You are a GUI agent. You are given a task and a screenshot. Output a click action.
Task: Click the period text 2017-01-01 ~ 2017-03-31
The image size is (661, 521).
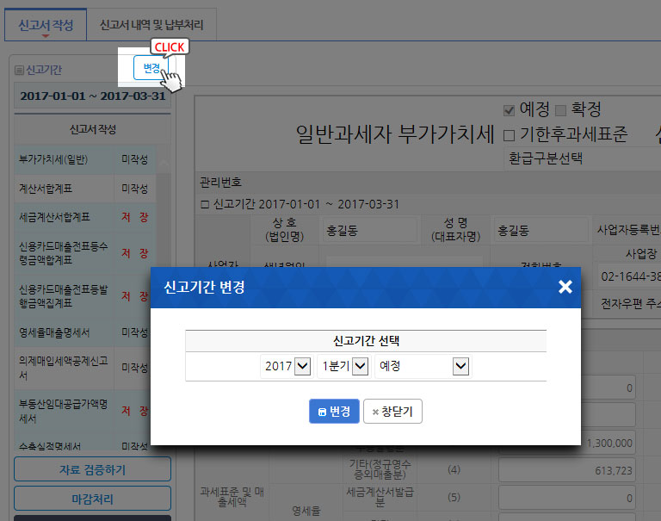point(93,96)
